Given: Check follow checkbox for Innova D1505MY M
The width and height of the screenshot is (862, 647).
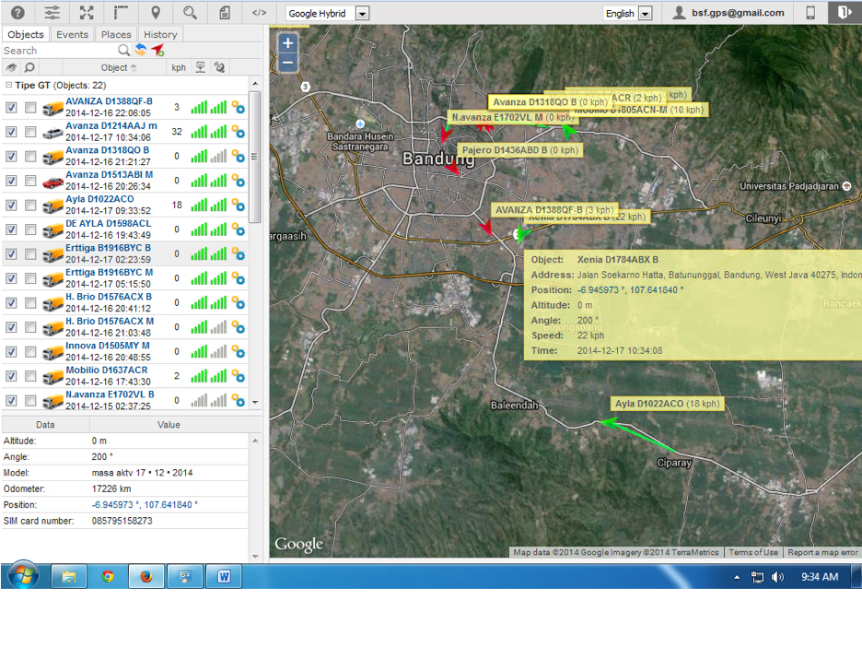Looking at the screenshot, I should (30, 351).
